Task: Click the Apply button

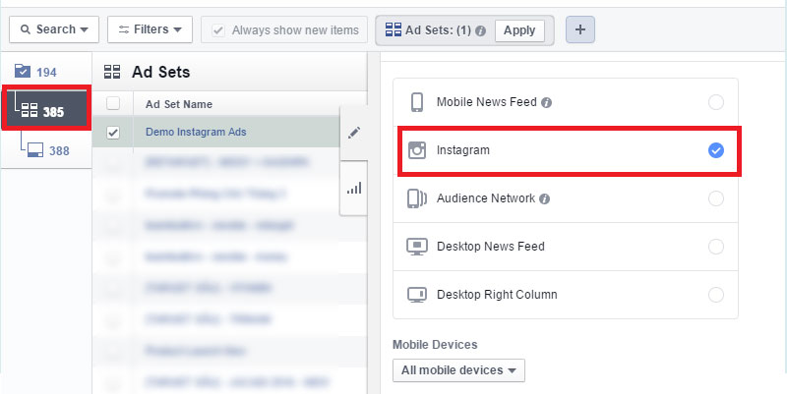Action: (x=519, y=30)
